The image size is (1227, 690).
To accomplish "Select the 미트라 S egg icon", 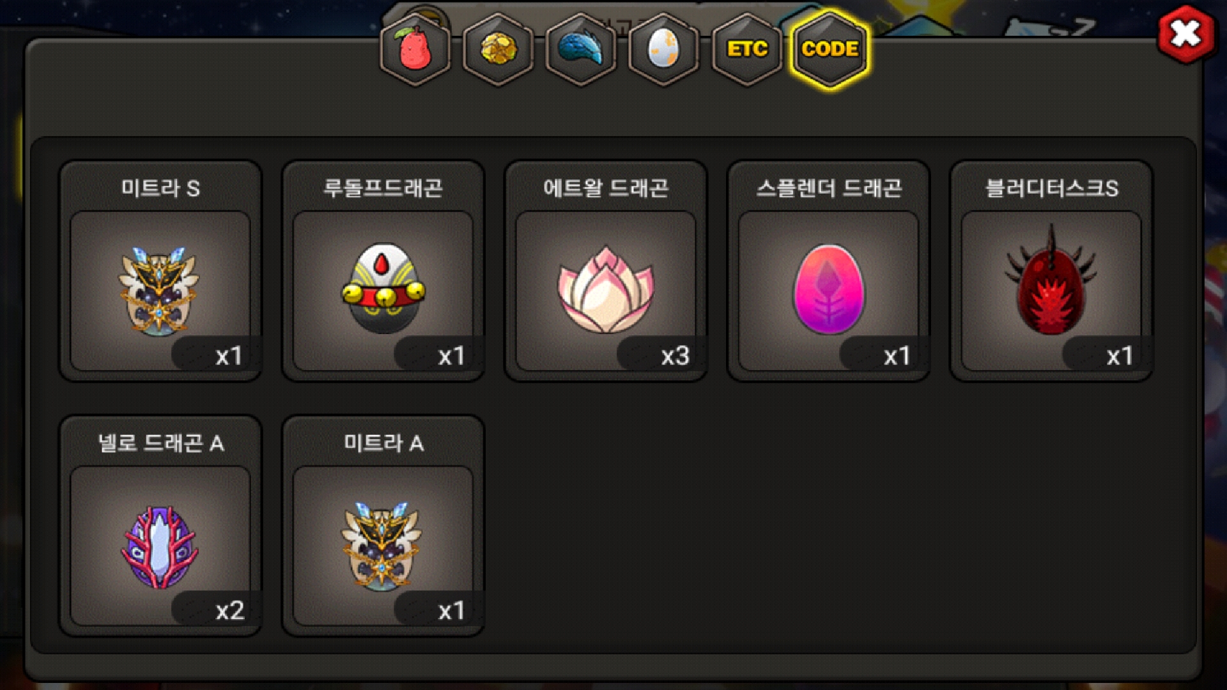I will click(158, 291).
